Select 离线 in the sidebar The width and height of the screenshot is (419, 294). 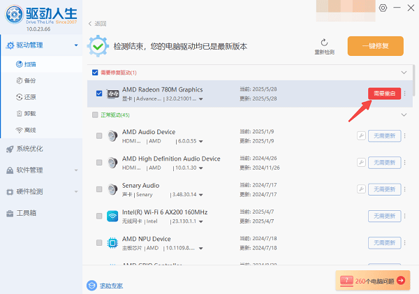pos(41,130)
